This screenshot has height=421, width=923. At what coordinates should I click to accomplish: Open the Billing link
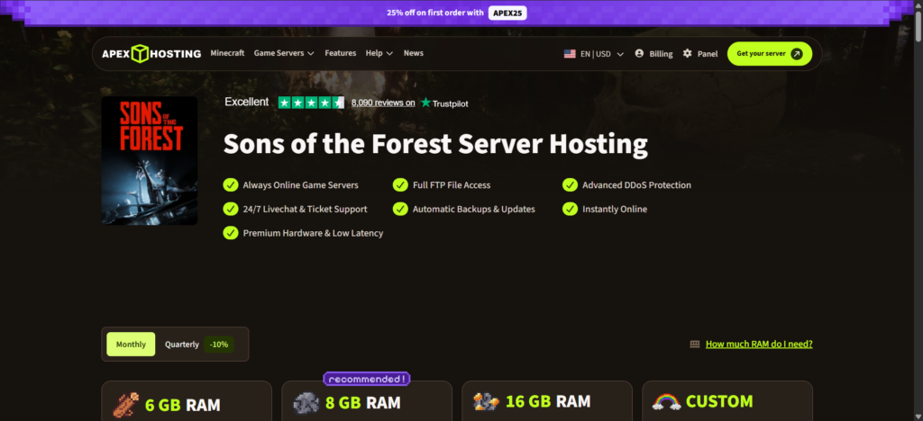661,54
